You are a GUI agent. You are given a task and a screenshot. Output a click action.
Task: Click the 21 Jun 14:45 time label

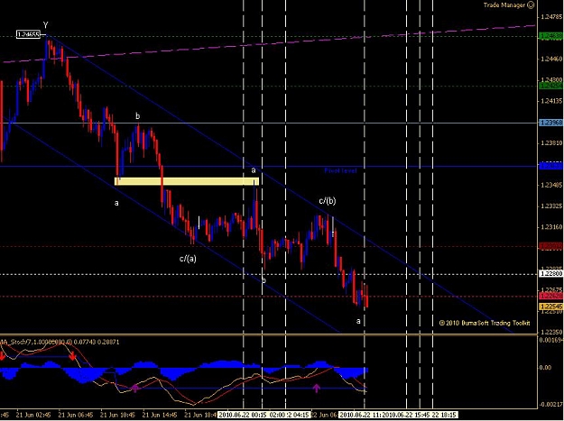click(160, 415)
